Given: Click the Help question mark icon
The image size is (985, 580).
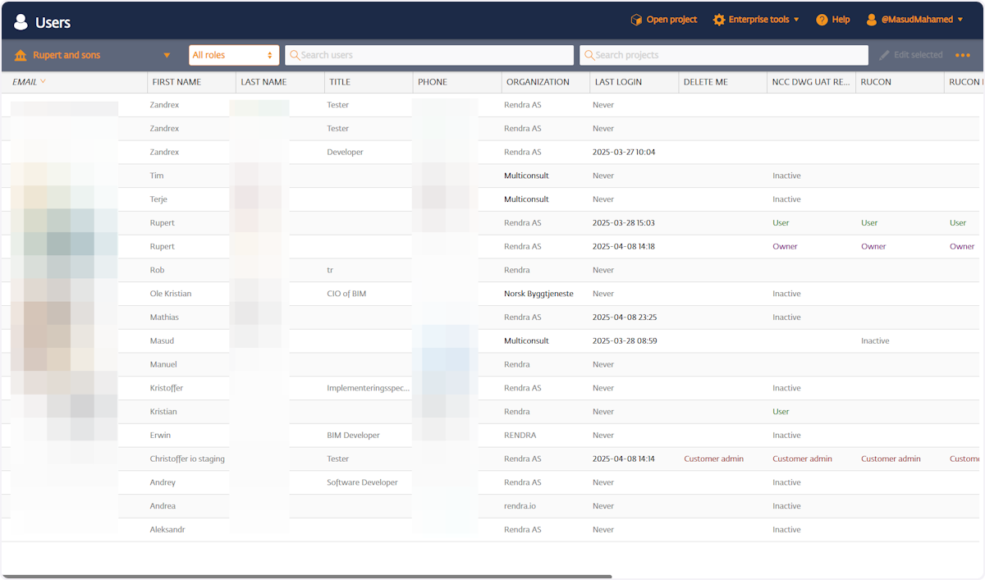Looking at the screenshot, I should pyautogui.click(x=822, y=20).
